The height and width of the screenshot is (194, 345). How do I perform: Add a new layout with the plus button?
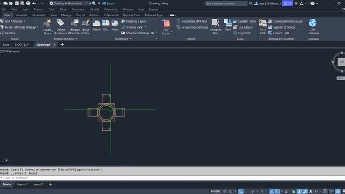51,184
